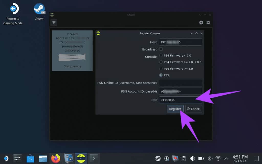Open the clipboard tray icon

184,158
